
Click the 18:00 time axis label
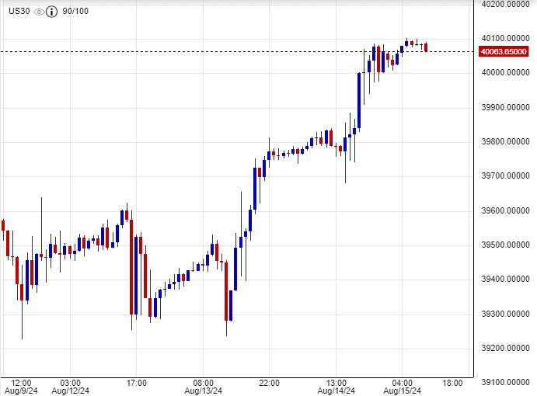tap(453, 383)
